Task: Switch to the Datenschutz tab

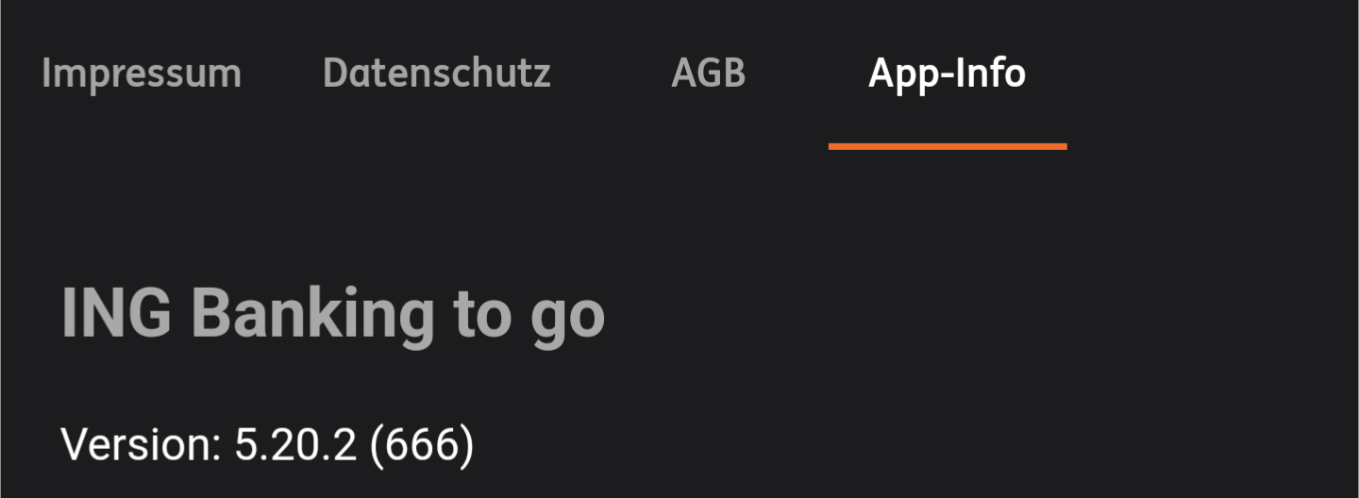Action: coord(436,74)
